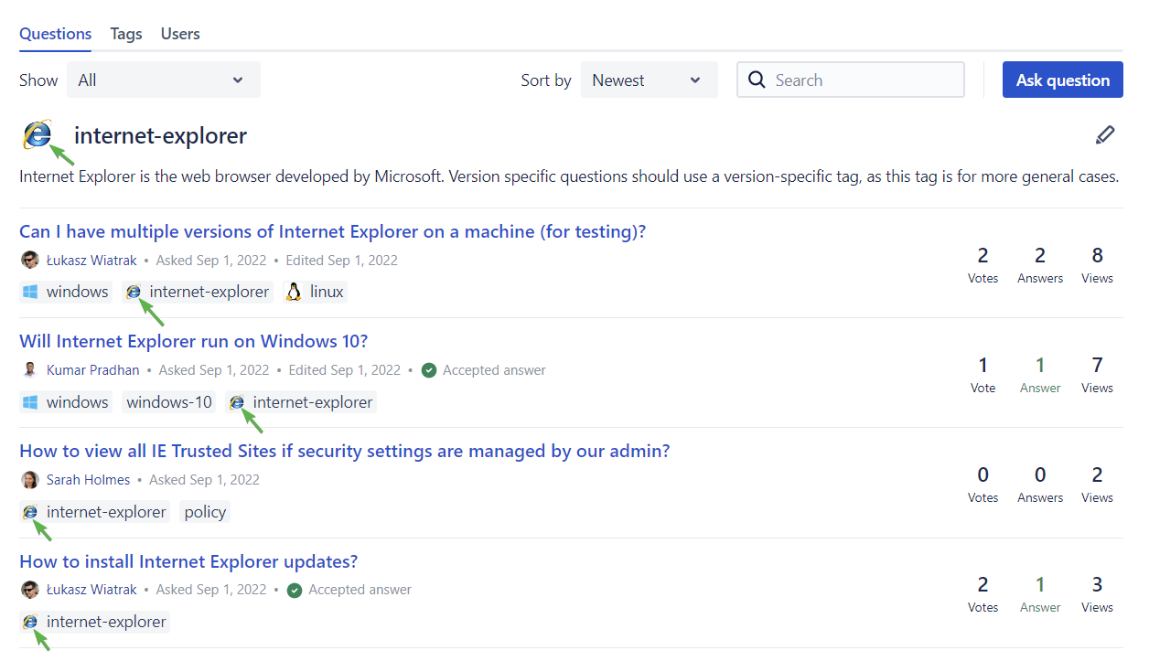Click the Accepted answer label on Windows 10 question
Screen dimensions: 1149x661
(x=494, y=370)
